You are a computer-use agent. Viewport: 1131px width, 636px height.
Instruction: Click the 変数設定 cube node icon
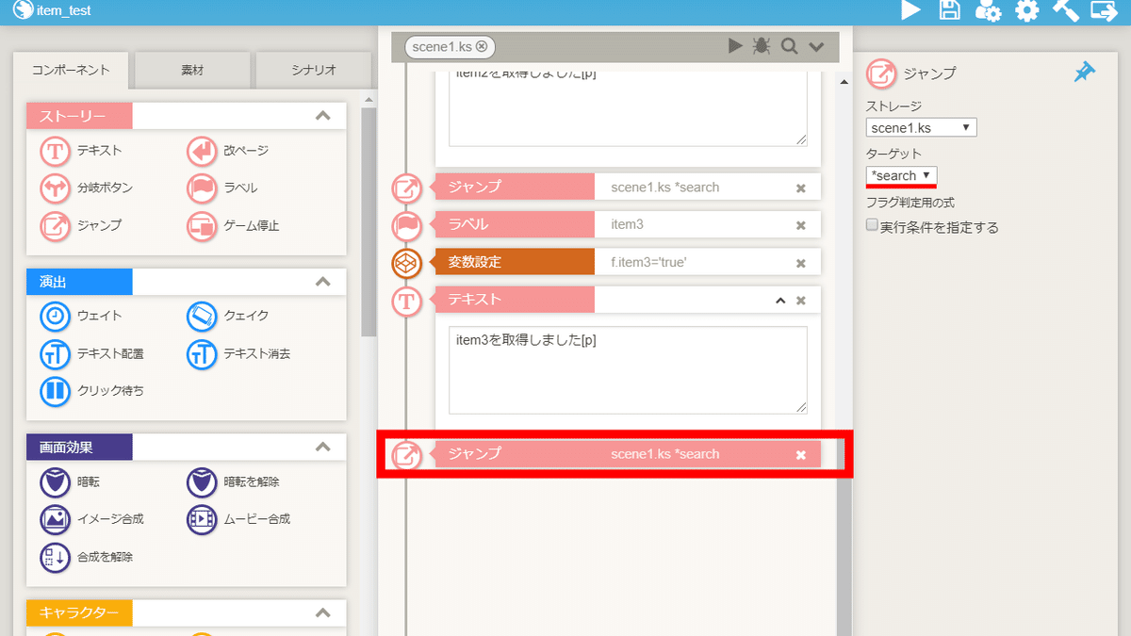click(406, 264)
